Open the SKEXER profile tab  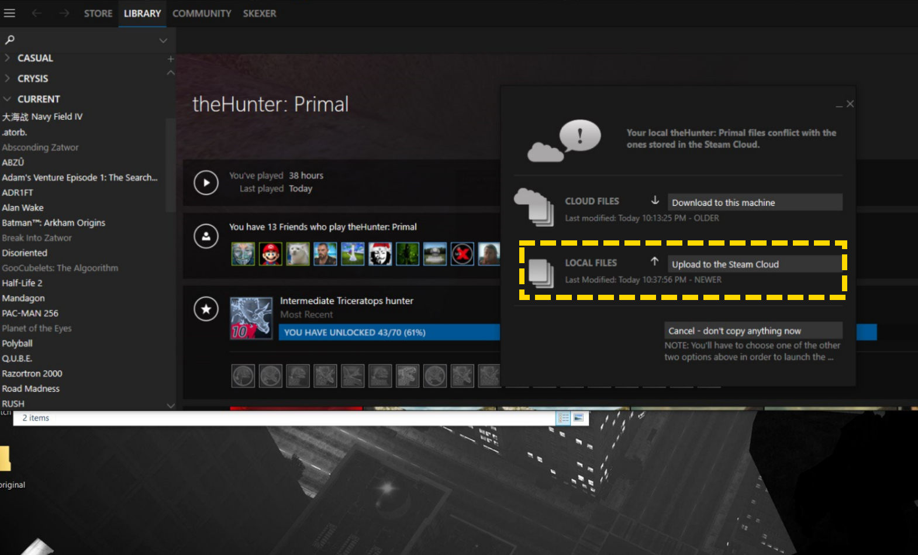click(x=260, y=13)
